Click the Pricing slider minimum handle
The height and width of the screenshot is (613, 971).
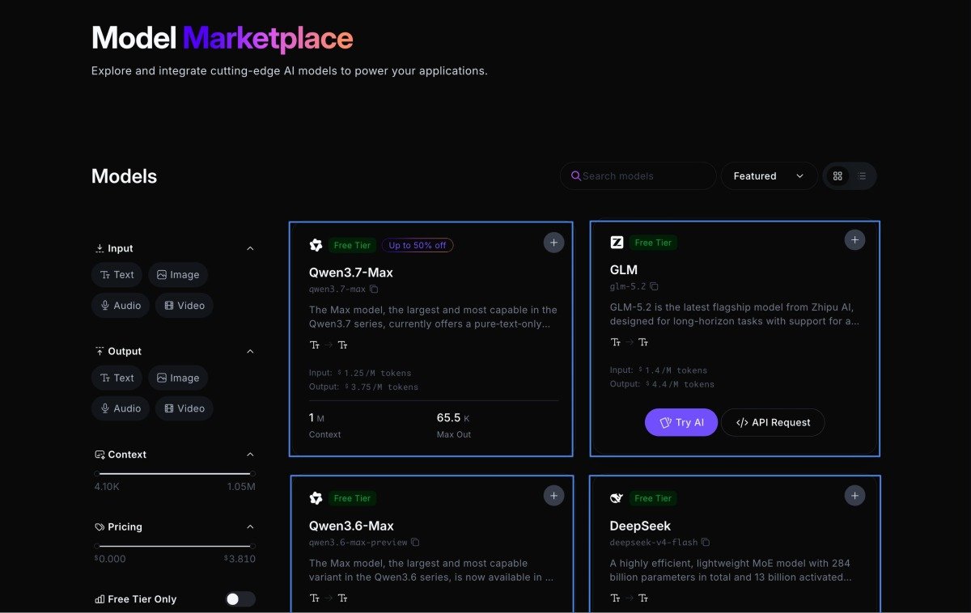(97, 546)
